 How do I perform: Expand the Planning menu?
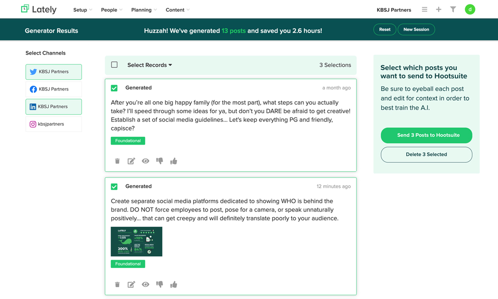coord(144,10)
